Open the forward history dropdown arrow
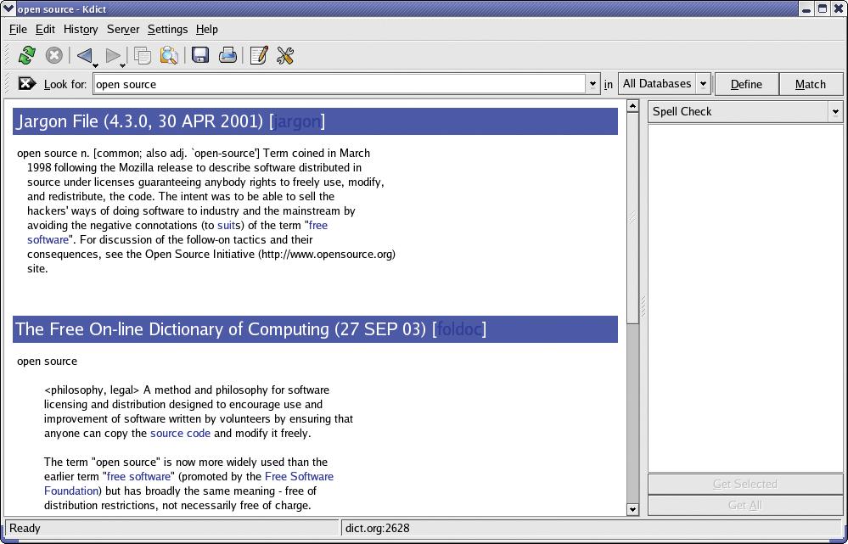 [x=123, y=65]
